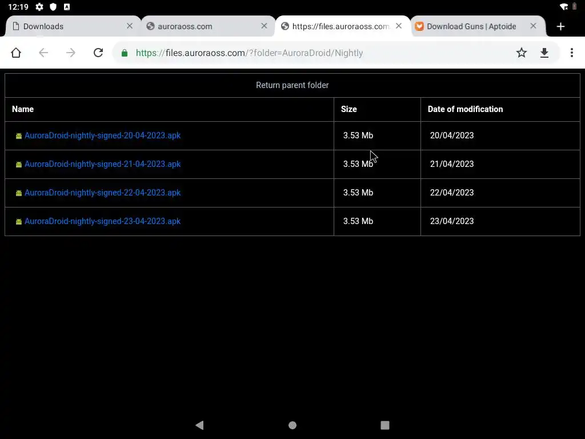Click the 3.53 Mb size of the 20-04-2023 file
The image size is (585, 439).
click(358, 135)
